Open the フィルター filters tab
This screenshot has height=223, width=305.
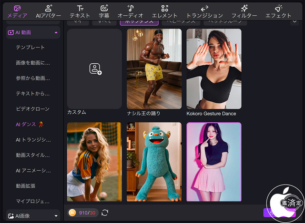244,11
